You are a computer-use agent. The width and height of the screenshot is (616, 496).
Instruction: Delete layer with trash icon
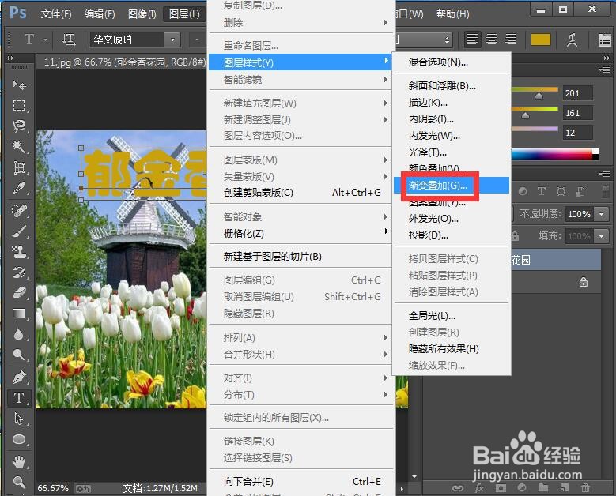pyautogui.click(x=585, y=488)
